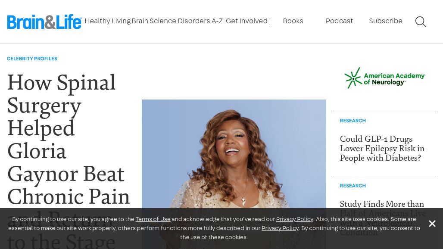443x249 pixels.
Task: Open the Brain Science menu
Action: point(154,21)
